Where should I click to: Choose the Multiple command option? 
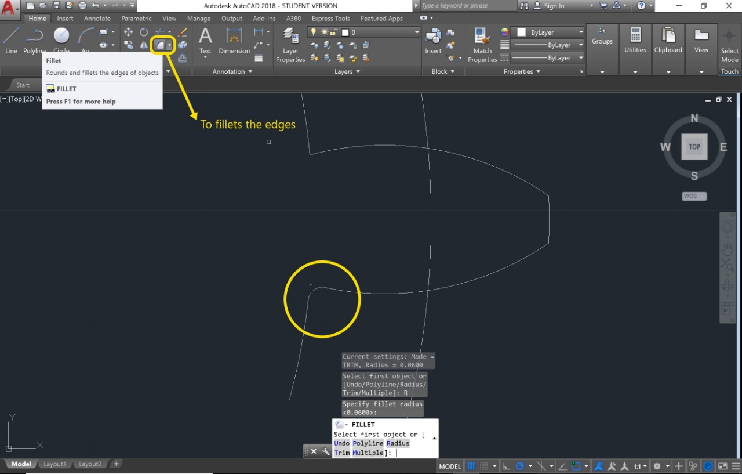(368, 453)
